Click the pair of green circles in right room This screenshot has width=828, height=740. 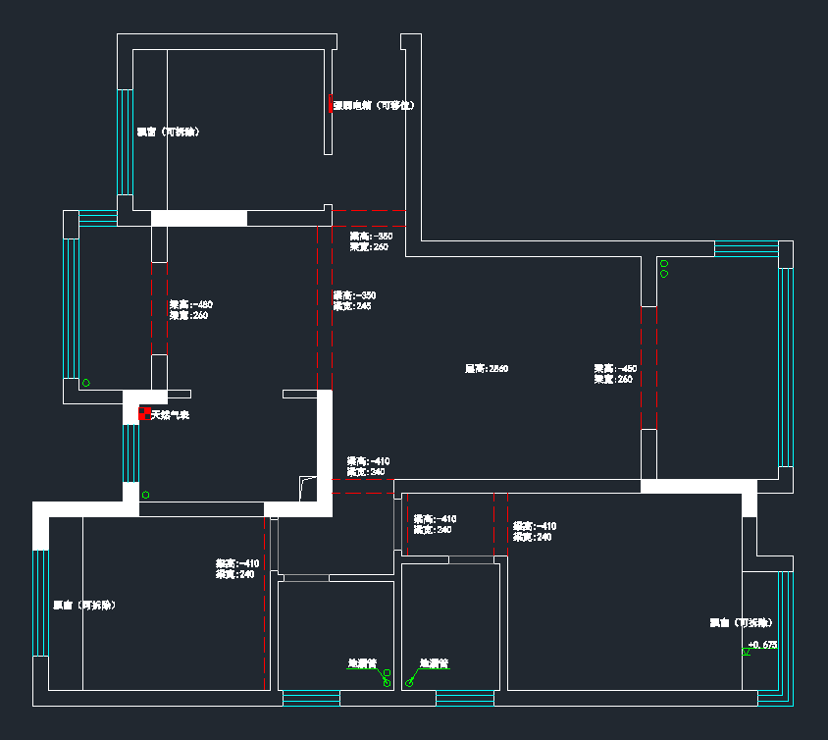[664, 269]
